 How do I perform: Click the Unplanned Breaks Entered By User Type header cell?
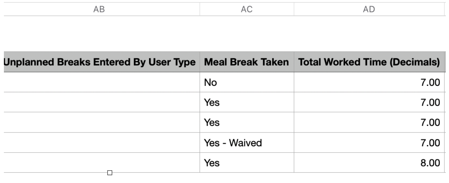coord(100,63)
